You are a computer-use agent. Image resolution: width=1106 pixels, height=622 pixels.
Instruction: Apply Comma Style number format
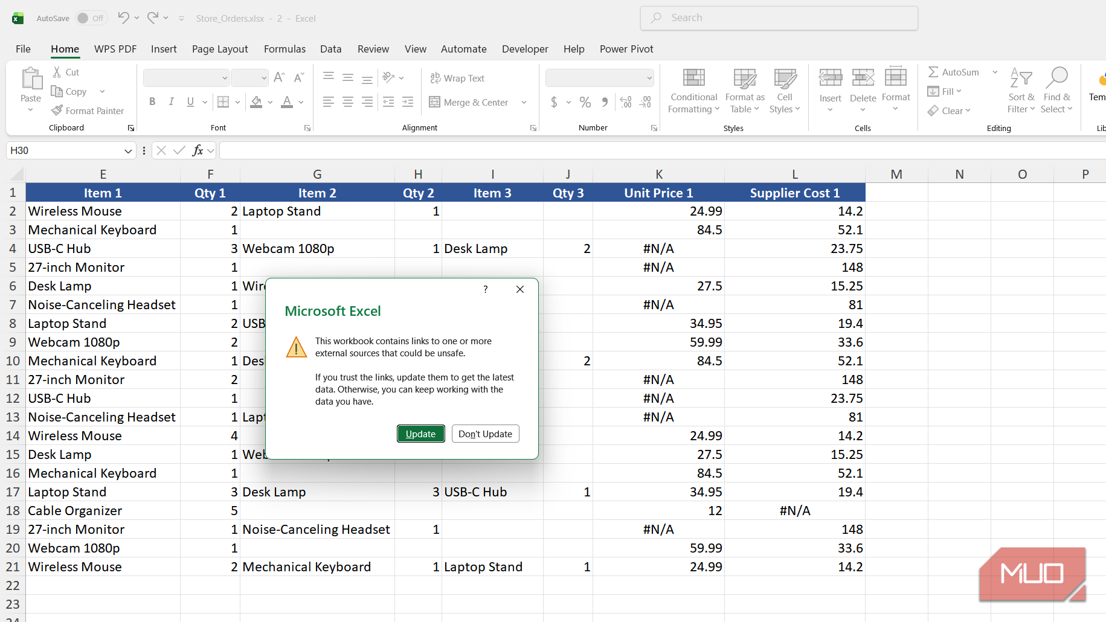coord(605,102)
